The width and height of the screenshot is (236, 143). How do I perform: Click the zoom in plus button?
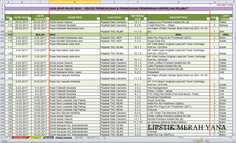point(234,141)
